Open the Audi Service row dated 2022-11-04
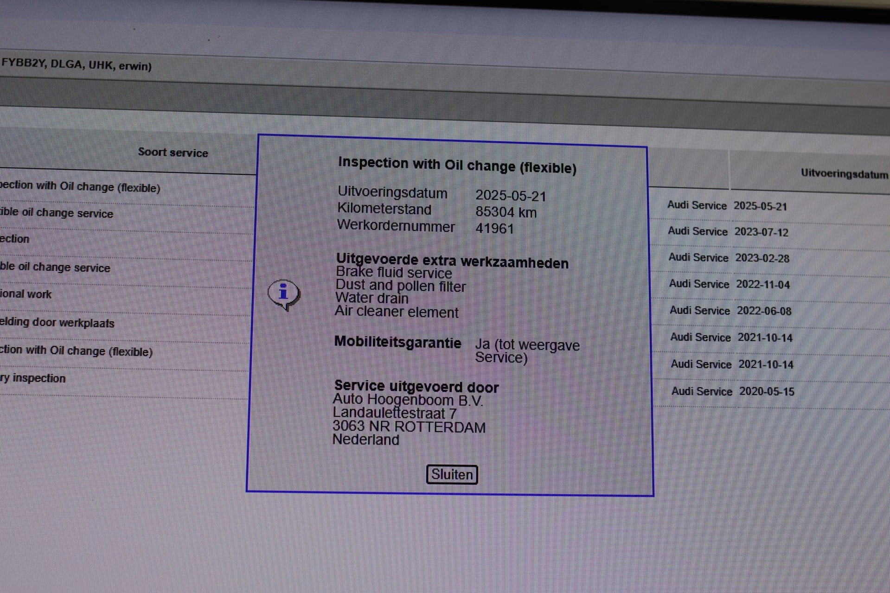Screen dimensions: 890x593 (729, 284)
